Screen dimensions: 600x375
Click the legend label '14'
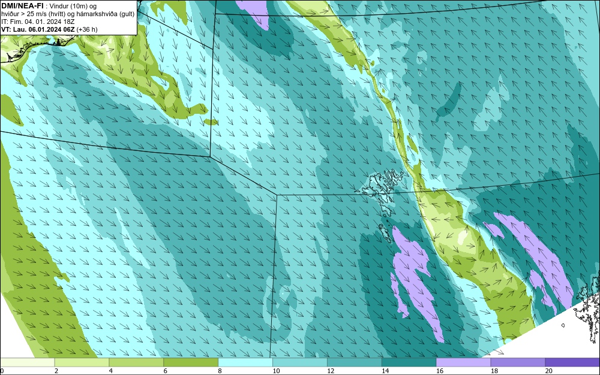[385, 371]
